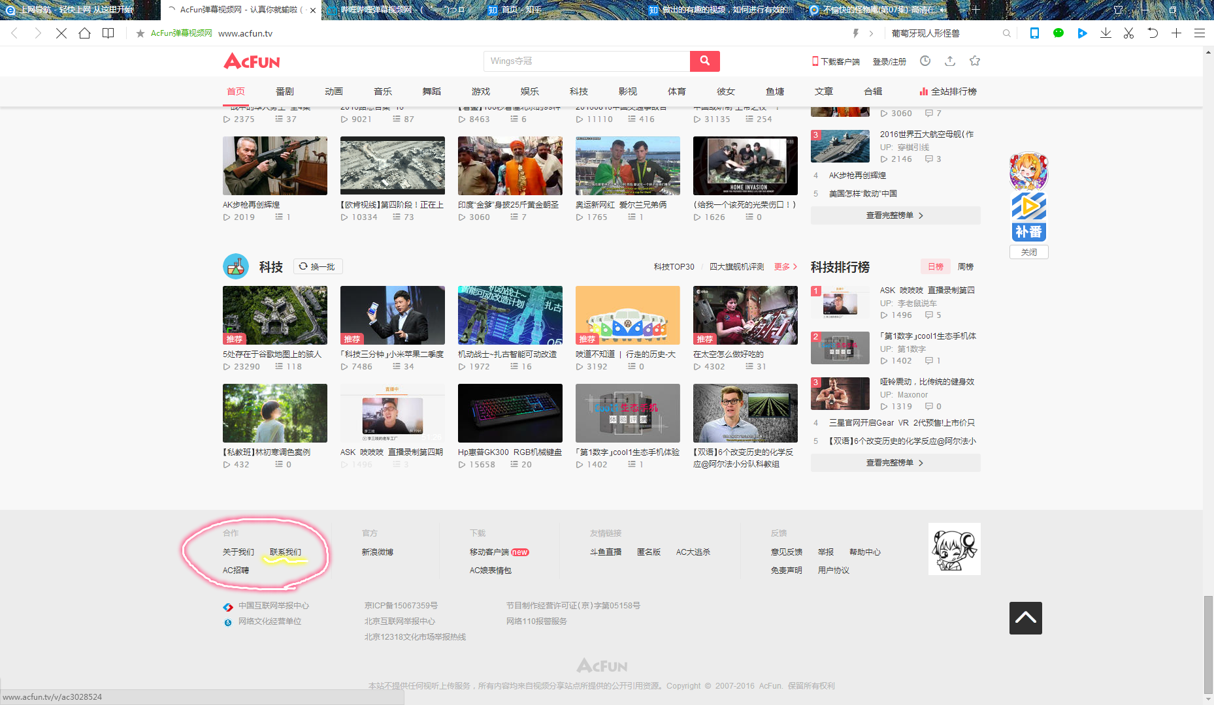Screen dimensions: 1214x705
Task: Open the 新浪微博 footer link
Action: pos(378,552)
